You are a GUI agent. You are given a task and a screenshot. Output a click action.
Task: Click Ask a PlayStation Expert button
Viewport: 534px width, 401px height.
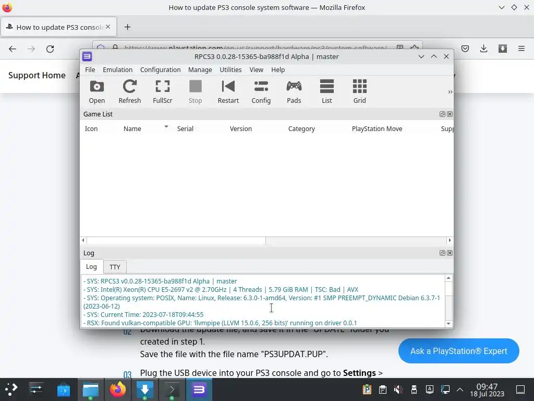458,351
